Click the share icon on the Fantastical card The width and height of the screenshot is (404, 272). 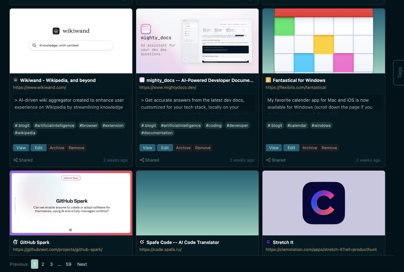tap(268, 160)
